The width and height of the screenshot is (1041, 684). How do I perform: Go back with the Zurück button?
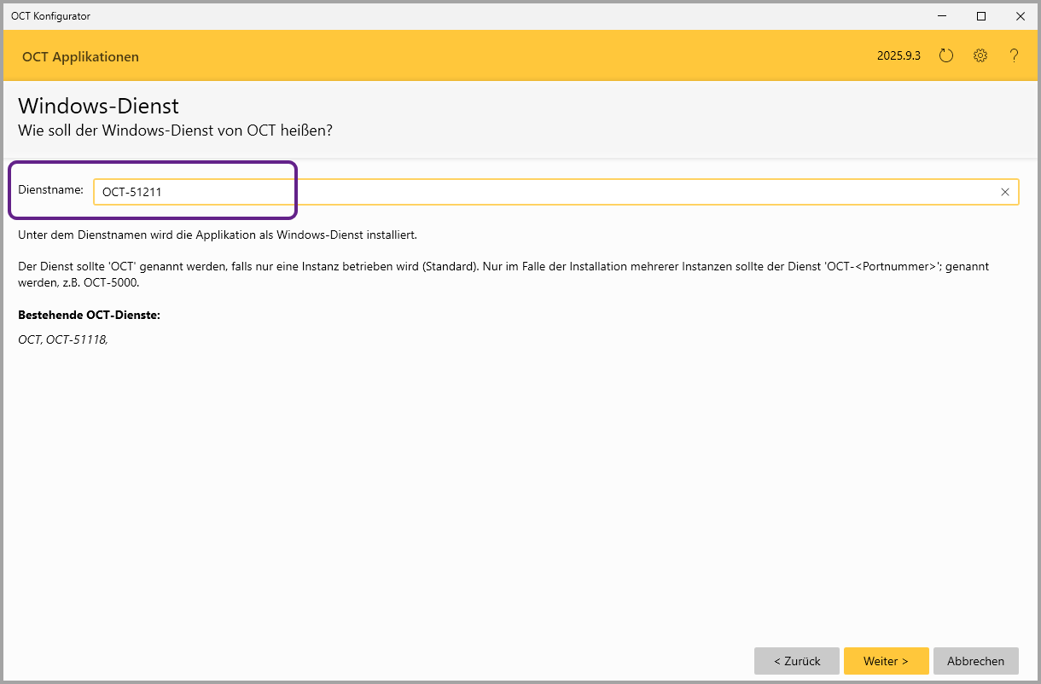[x=797, y=661]
